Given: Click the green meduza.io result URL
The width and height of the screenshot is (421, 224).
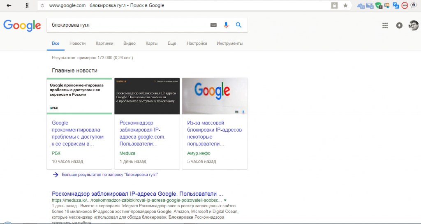Looking at the screenshot, I should (x=137, y=201).
